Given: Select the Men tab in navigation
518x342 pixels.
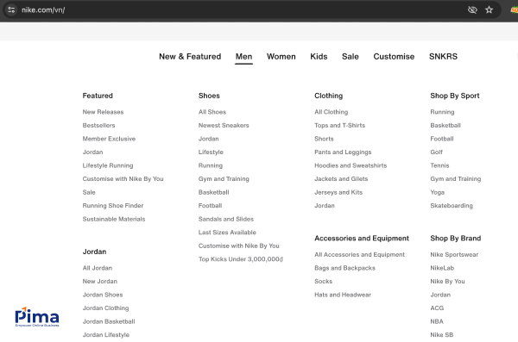Looking at the screenshot, I should (243, 57).
